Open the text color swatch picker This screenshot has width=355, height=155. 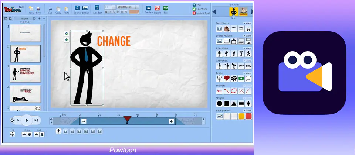[134, 12]
